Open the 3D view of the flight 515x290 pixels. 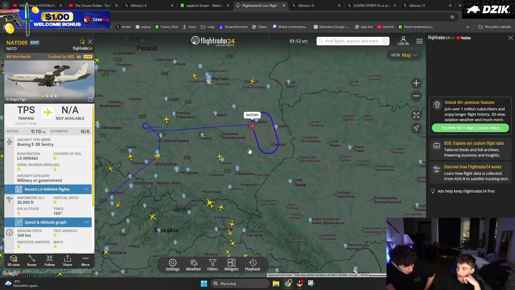click(x=13, y=261)
